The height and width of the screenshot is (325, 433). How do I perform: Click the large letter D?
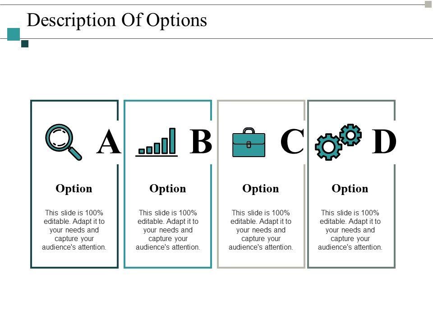[384, 143]
